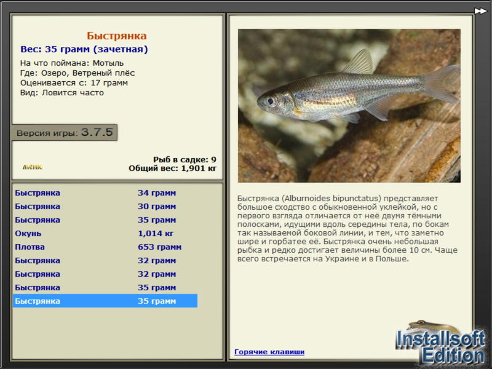Click the Вес: 35 грамм (зачетная) line
The width and height of the screenshot is (492, 369).
click(84, 49)
